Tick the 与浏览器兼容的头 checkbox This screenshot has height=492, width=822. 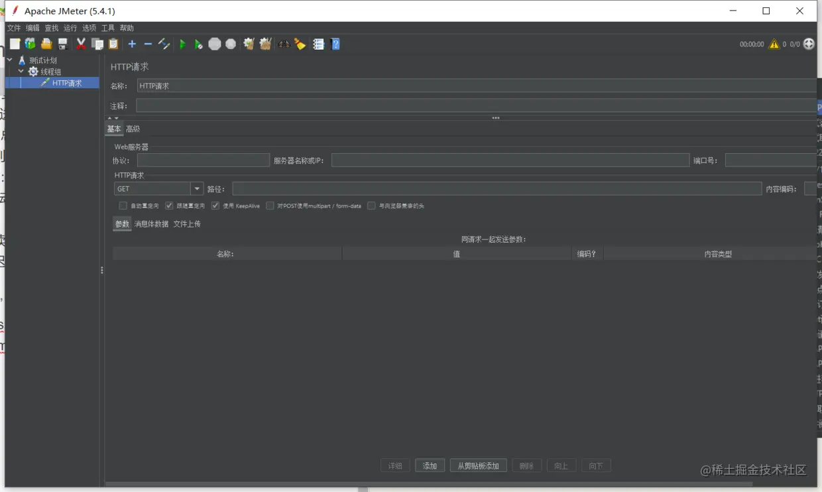coord(371,206)
